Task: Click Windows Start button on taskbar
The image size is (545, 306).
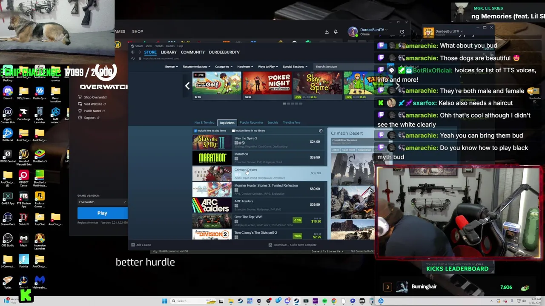Action: click(x=164, y=301)
